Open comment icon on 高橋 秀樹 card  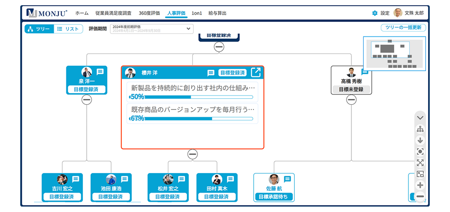coord(364,72)
